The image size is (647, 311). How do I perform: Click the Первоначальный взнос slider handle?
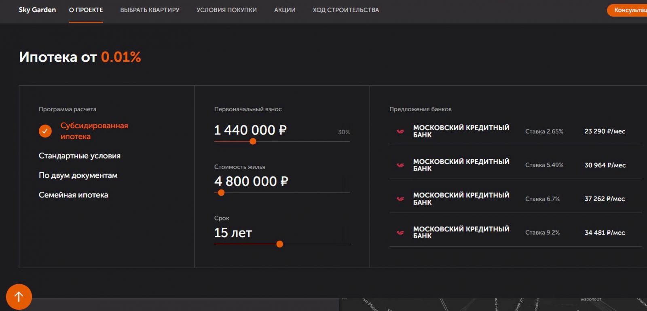coord(253,142)
